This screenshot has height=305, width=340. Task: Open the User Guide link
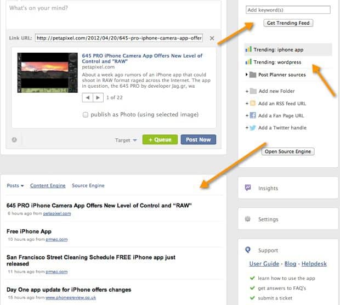coord(264,263)
